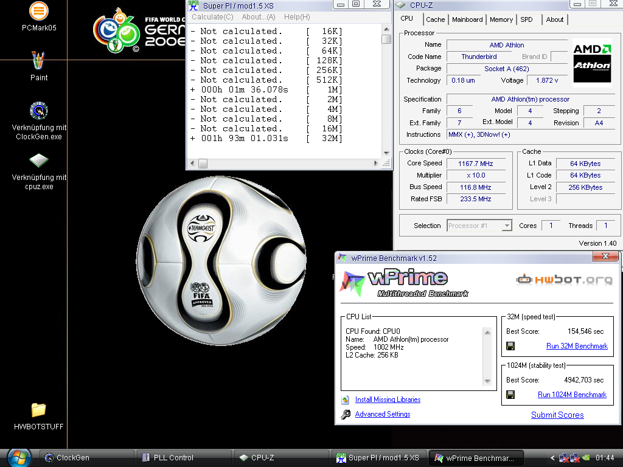623x467 pixels.
Task: Switch to Super PI taskbar button
Action: (378, 457)
